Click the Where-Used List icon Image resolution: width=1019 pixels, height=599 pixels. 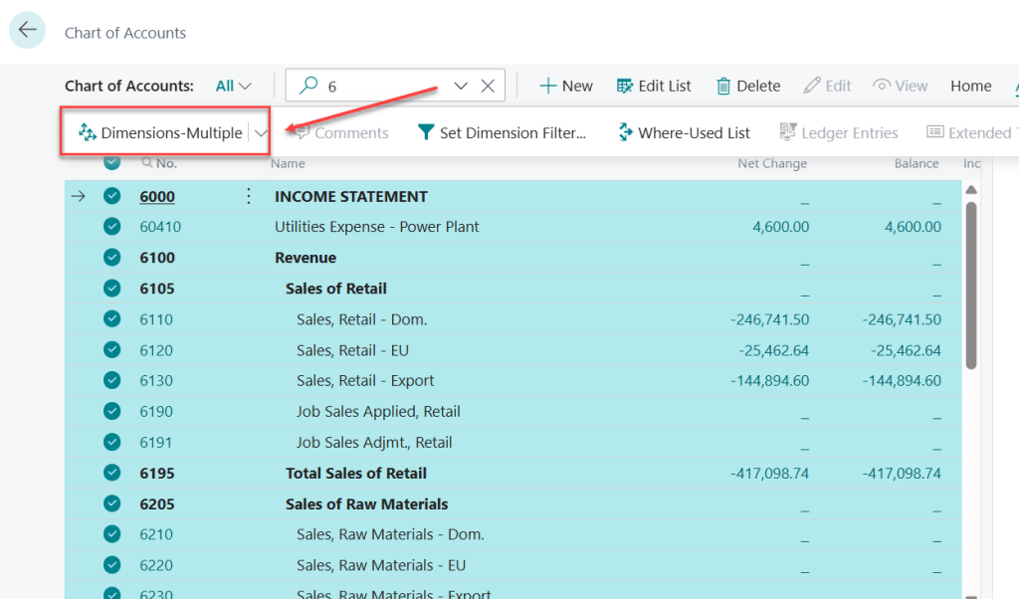624,131
